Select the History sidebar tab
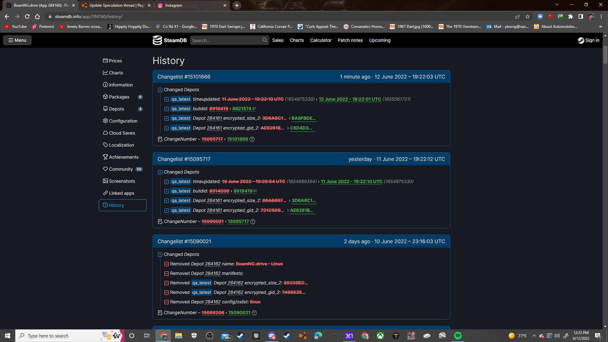The height and width of the screenshot is (342, 608). 123,205
